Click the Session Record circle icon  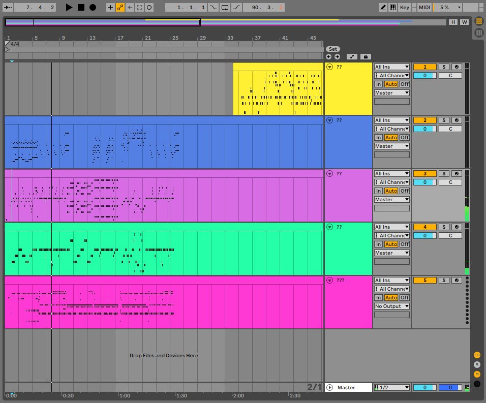click(149, 8)
